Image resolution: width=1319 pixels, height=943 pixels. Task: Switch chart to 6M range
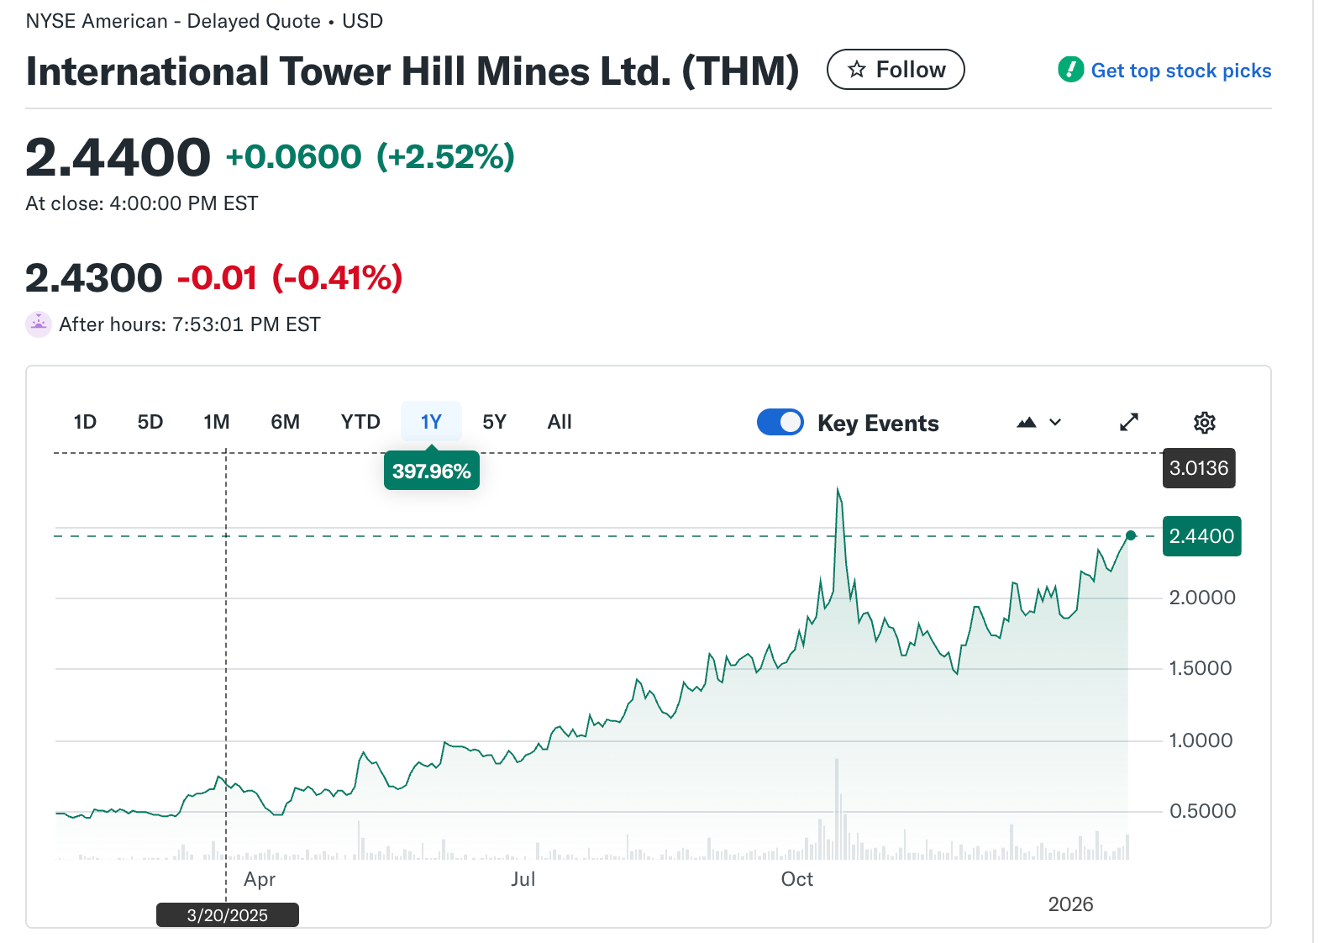(x=286, y=422)
